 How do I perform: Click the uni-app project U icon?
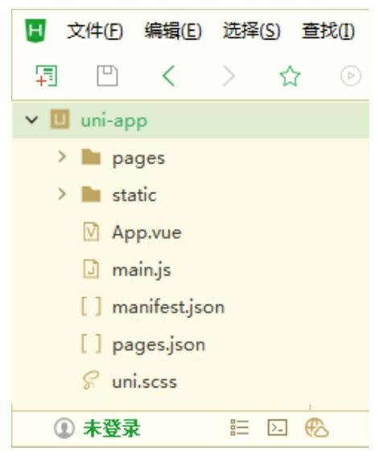[60, 119]
